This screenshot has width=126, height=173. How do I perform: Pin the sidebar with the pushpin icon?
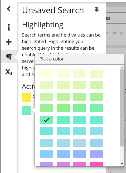coord(96,10)
